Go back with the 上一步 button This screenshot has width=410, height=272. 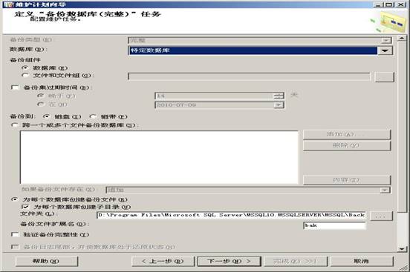pos(163,261)
